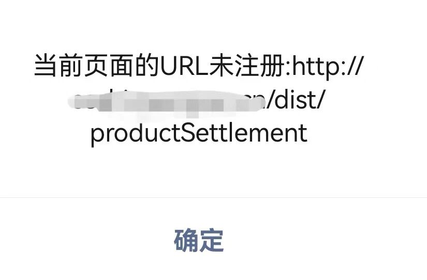The height and width of the screenshot is (280, 427).
Task: Click the word URL in the alert message
Action: (x=184, y=66)
